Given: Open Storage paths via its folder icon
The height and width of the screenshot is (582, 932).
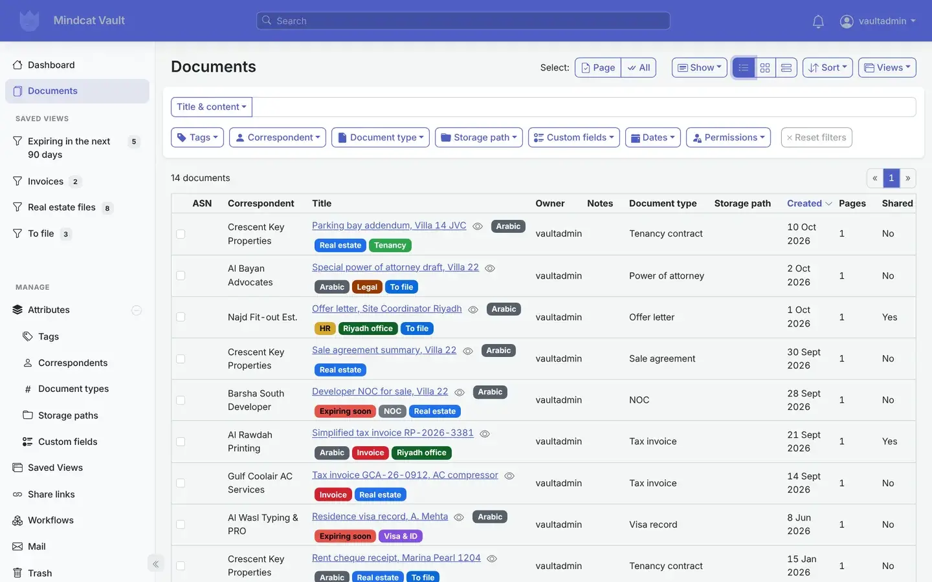Looking at the screenshot, I should pyautogui.click(x=28, y=415).
